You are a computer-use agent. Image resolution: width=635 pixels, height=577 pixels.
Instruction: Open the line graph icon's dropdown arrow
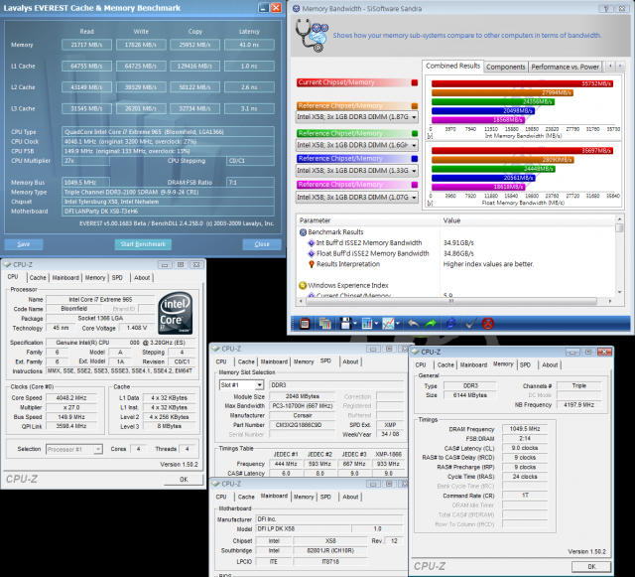click(x=398, y=324)
